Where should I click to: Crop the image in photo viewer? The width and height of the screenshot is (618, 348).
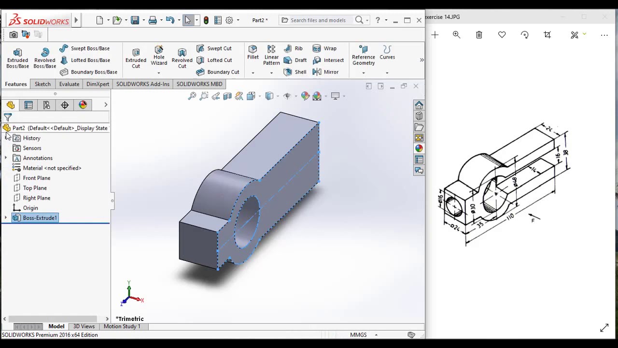pos(548,35)
